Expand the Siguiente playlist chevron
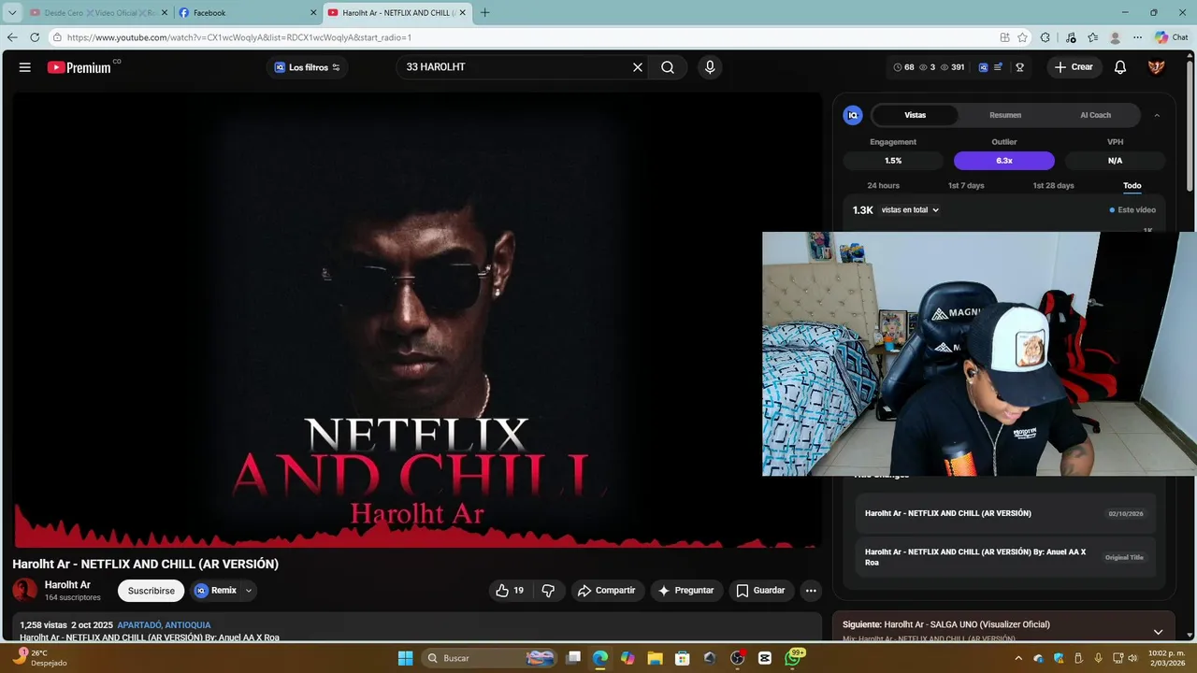 click(1158, 632)
